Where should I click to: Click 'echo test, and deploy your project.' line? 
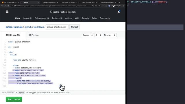pos(35,83)
